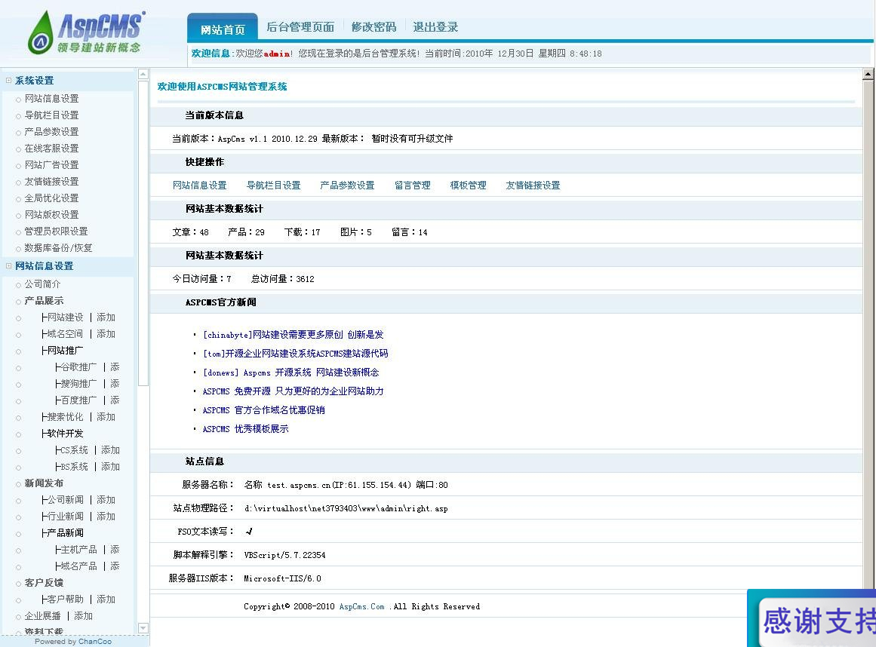The height and width of the screenshot is (647, 876).
Task: Open the 留言管理 quick action
Action: point(412,186)
